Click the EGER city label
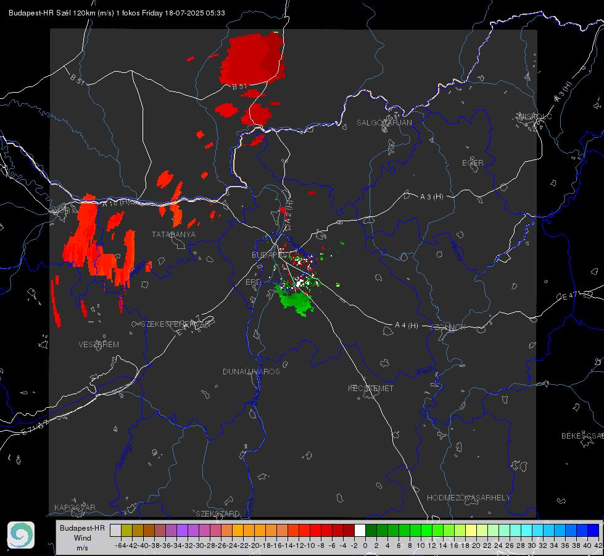Viewport: 604px width, 556px height. point(473,163)
